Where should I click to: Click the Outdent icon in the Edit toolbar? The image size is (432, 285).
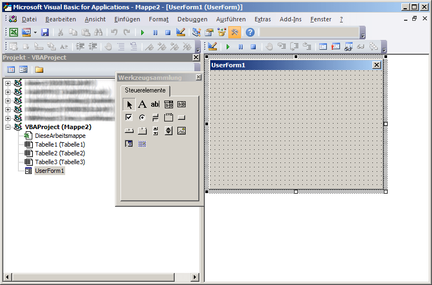coord(93,46)
